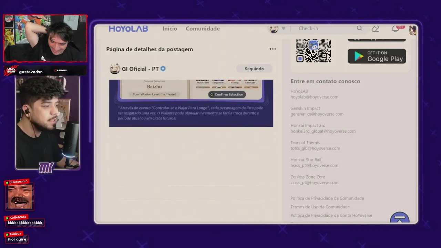
Task: Click the HoYoLAB logo
Action: pos(128,29)
